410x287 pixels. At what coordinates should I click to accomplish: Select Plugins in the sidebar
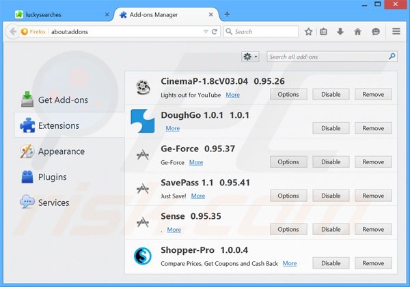coord(53,177)
